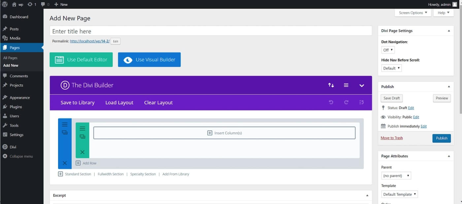
Task: Edit Publish immediately schedule
Action: coord(423,126)
